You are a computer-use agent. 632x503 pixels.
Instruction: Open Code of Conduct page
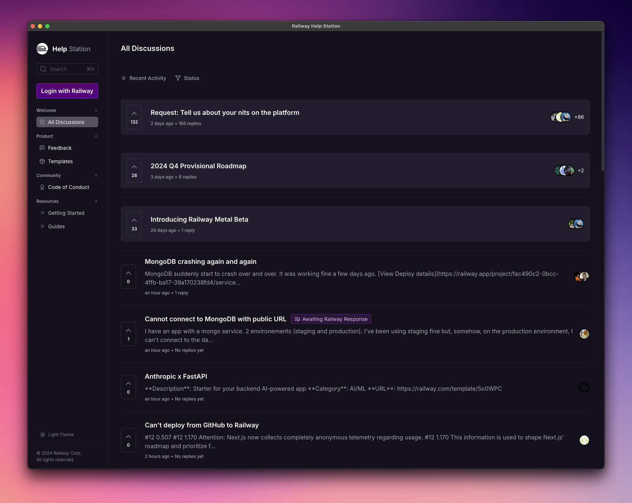pyautogui.click(x=67, y=187)
